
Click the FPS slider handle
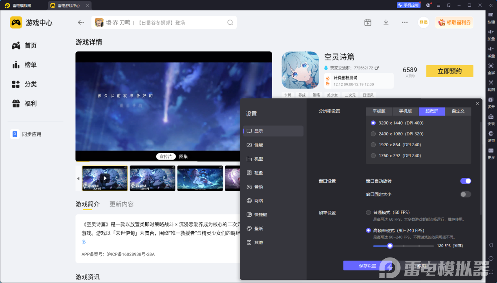click(390, 246)
